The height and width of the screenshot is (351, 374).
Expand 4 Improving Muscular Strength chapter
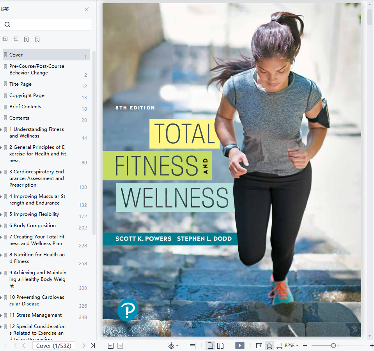click(1, 197)
